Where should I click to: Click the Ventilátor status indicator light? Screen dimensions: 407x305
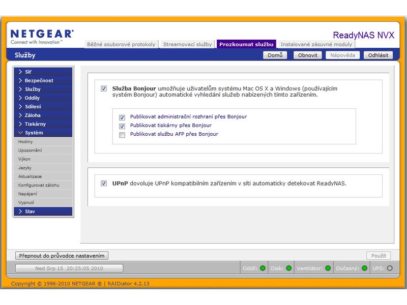(x=328, y=268)
